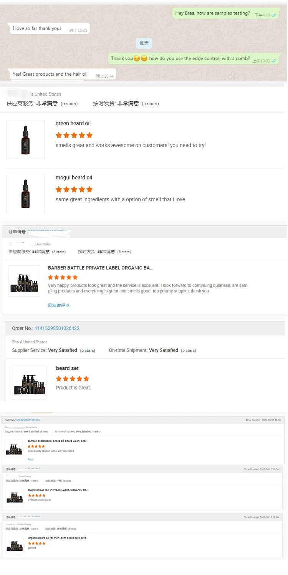288x575 pixels.
Task: Click read-receipt checkmarks on the 'Hey Brea' message
Action: (274, 15)
